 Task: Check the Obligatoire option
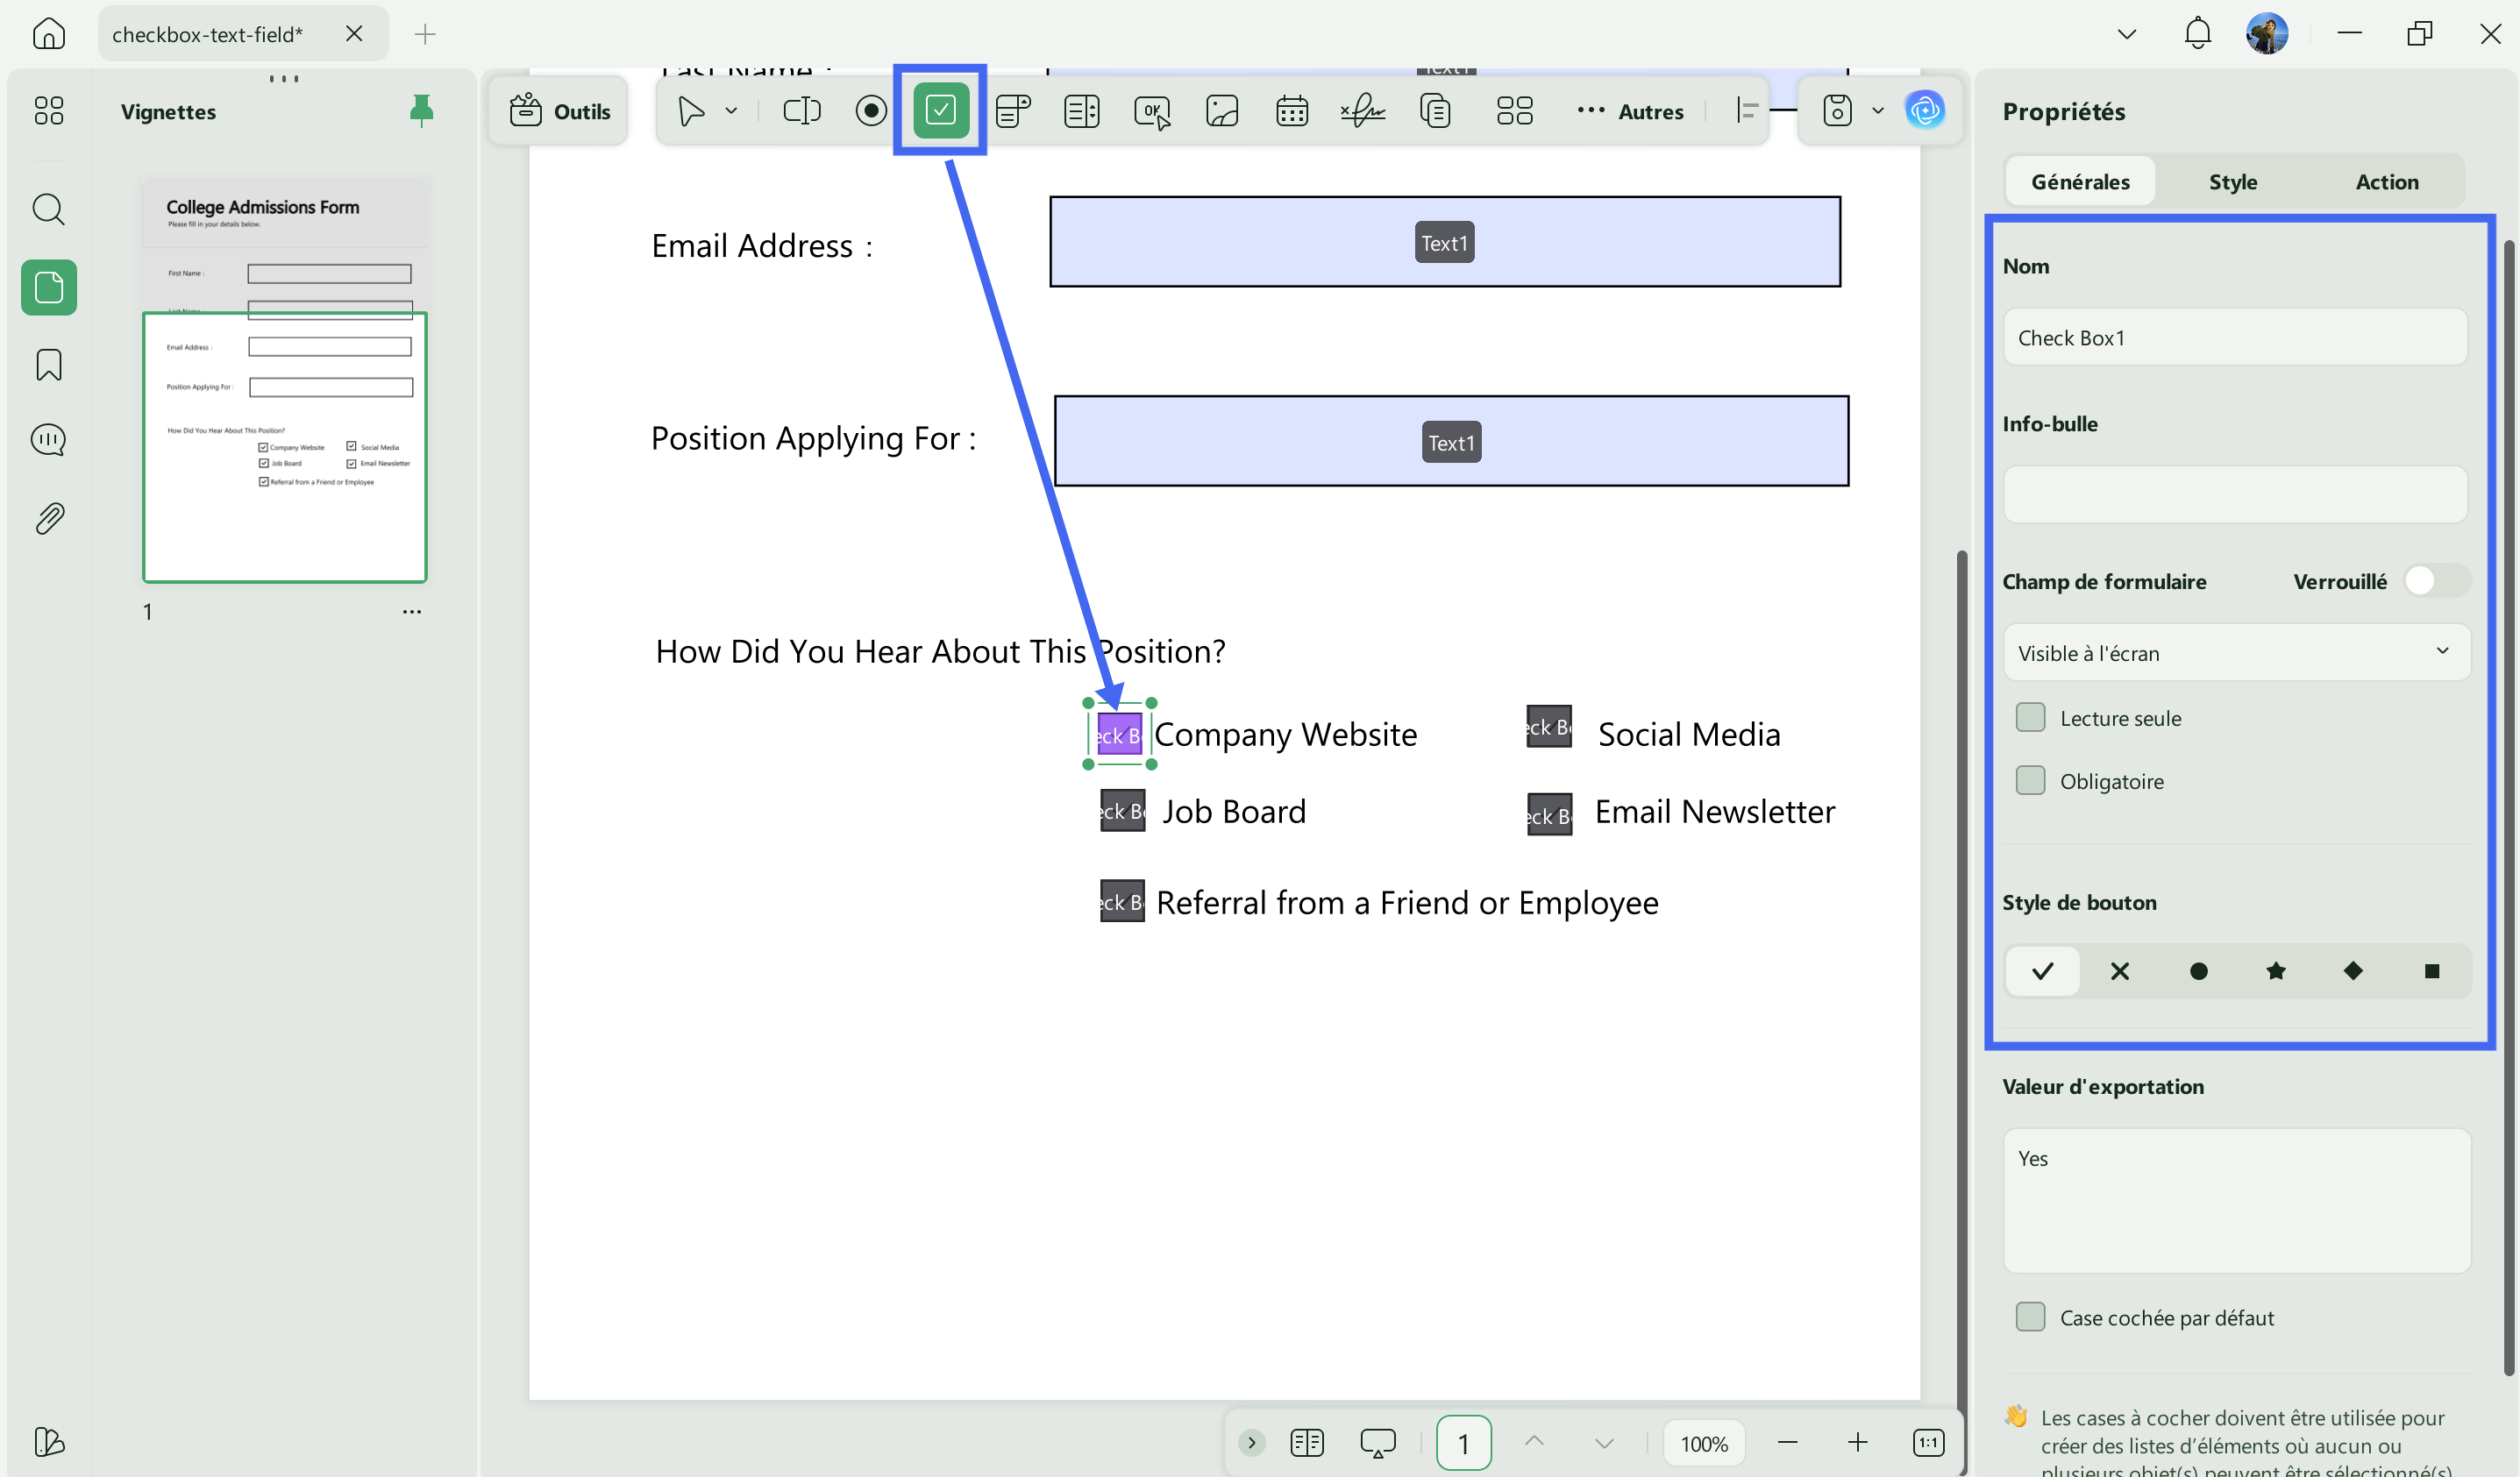(2030, 780)
